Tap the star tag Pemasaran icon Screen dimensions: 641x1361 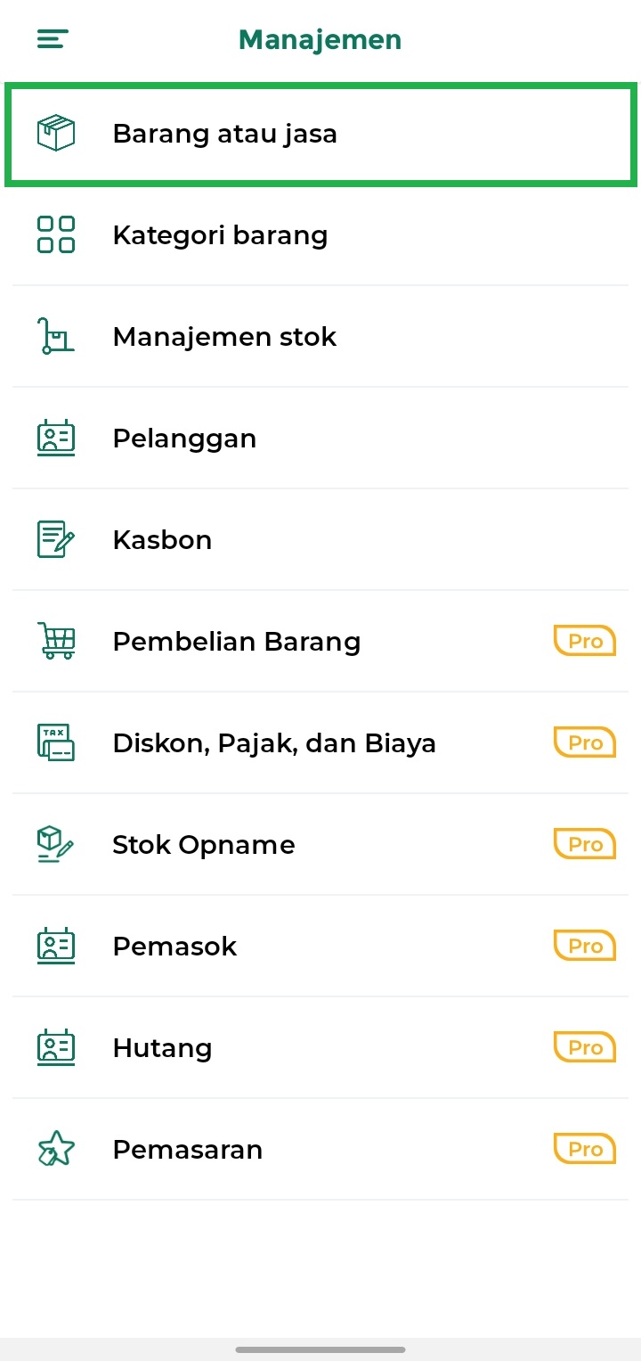click(x=56, y=1150)
